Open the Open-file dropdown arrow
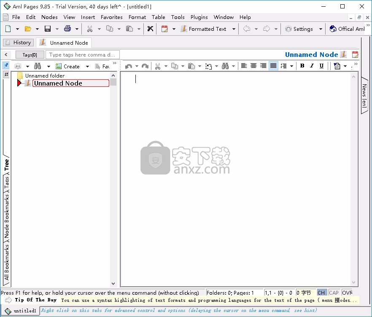372x317 pixels. [x=37, y=29]
